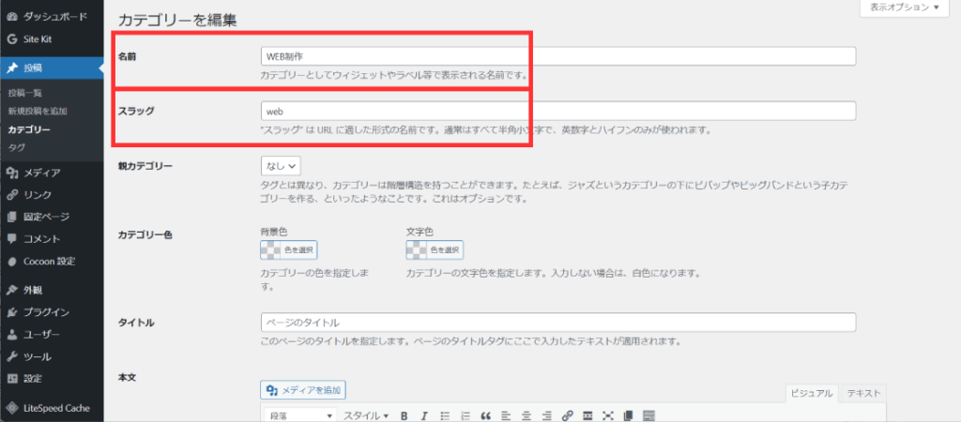
Task: Click the bulleted list icon
Action: click(445, 415)
